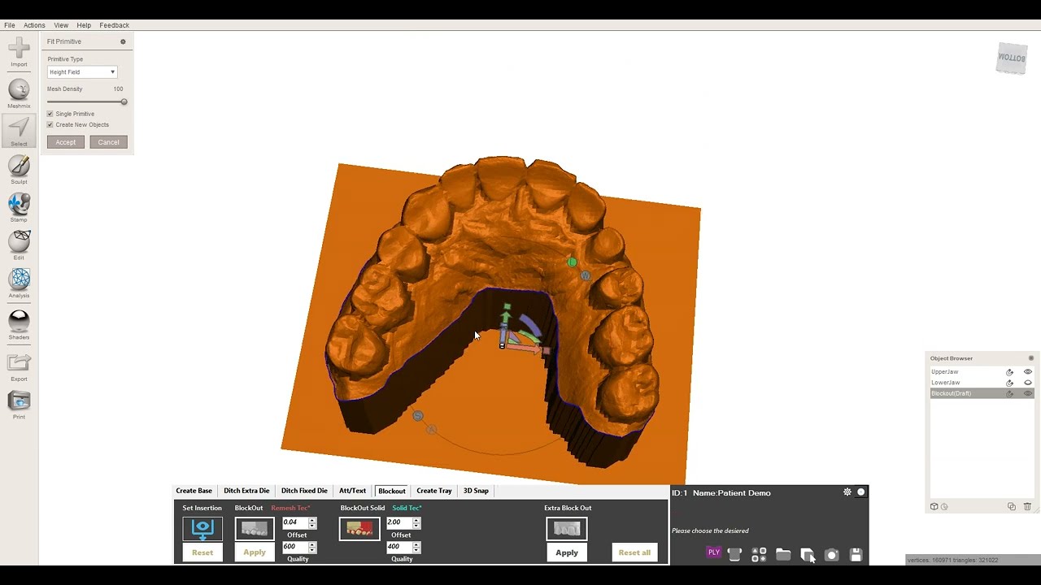1041x585 pixels.
Task: Open the Shaders panel
Action: pyautogui.click(x=19, y=325)
